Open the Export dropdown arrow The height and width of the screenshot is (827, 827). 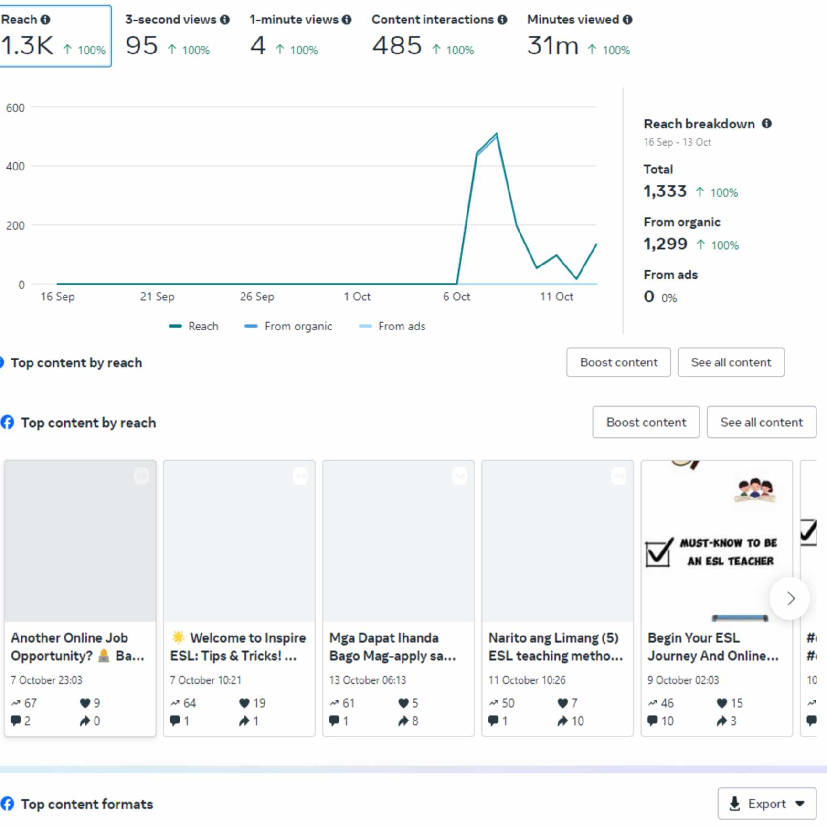pyautogui.click(x=800, y=804)
